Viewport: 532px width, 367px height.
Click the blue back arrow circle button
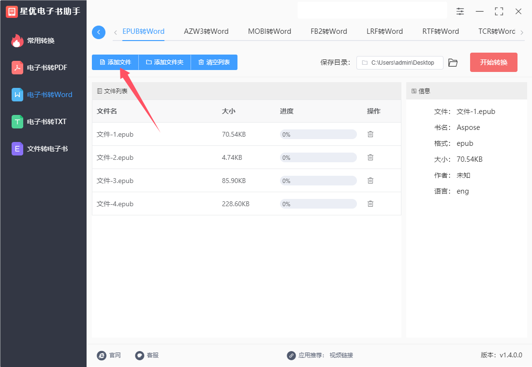point(99,32)
